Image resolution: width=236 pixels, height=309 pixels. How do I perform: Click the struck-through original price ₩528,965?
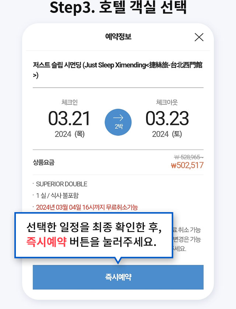point(189,157)
